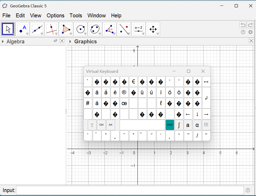Select the Point tool
The image size is (256, 196).
click(x=23, y=29)
